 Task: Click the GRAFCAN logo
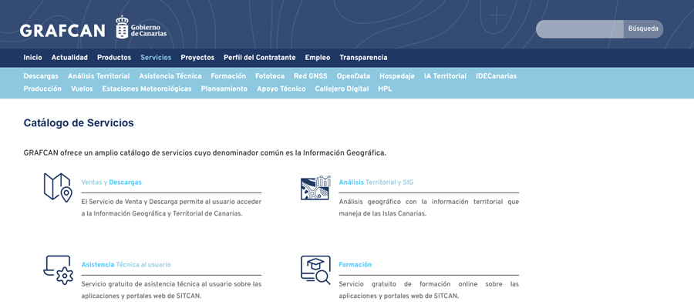pyautogui.click(x=62, y=31)
